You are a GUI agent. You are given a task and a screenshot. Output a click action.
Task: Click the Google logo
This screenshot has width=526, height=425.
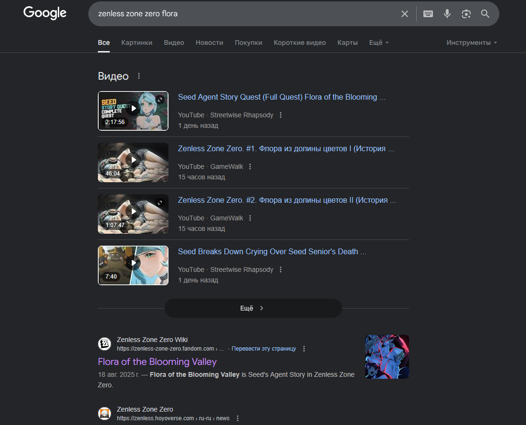click(x=45, y=13)
